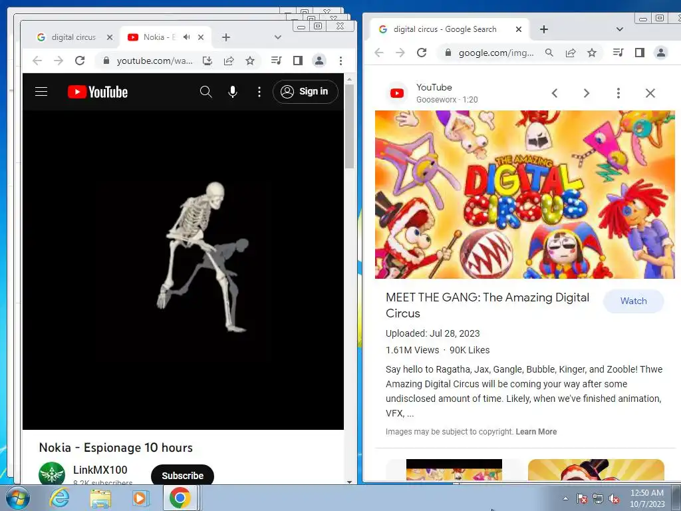Viewport: 681px width, 511px height.
Task: Click the youtube.com address bar
Action: 154,61
